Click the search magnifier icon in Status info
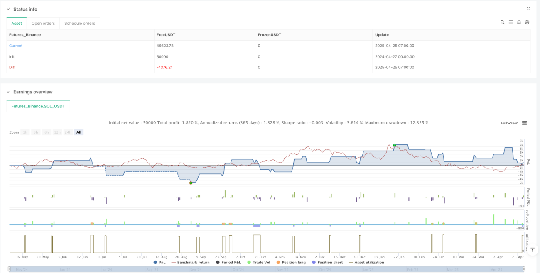Viewport: 540px width, 273px height. tap(503, 22)
